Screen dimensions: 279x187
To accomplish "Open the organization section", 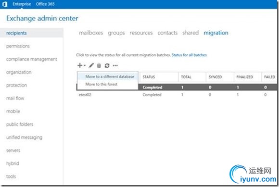I will 19,72.
